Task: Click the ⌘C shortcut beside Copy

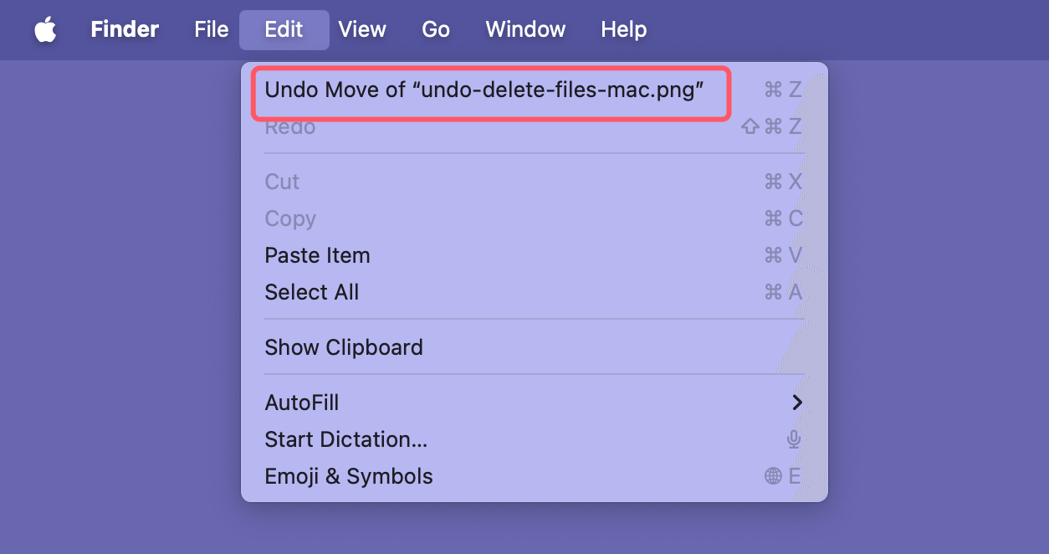Action: (x=783, y=218)
